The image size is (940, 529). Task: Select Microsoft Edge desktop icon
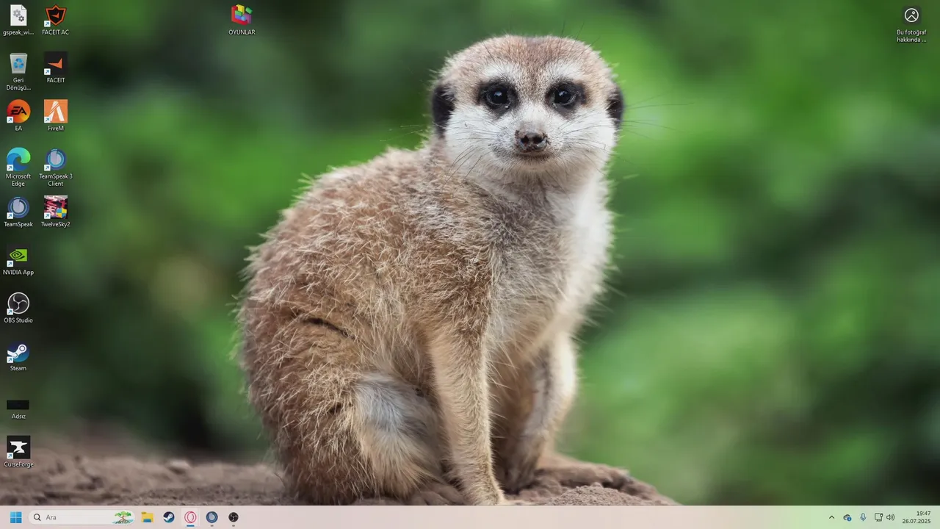click(x=18, y=167)
